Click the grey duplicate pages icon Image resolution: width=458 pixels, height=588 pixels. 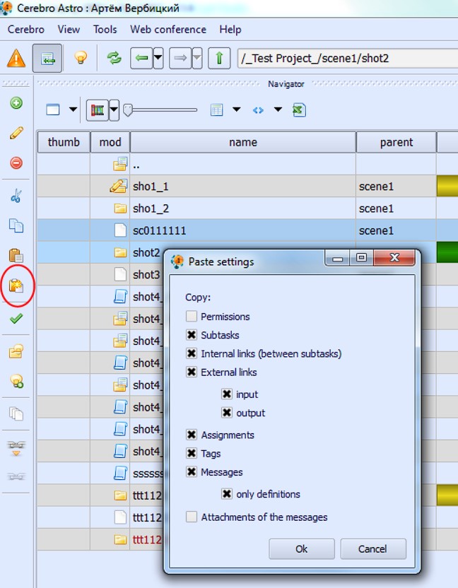[16, 413]
